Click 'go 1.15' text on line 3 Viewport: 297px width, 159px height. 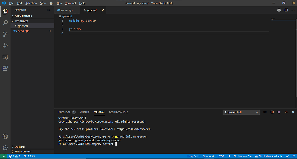(x=75, y=29)
